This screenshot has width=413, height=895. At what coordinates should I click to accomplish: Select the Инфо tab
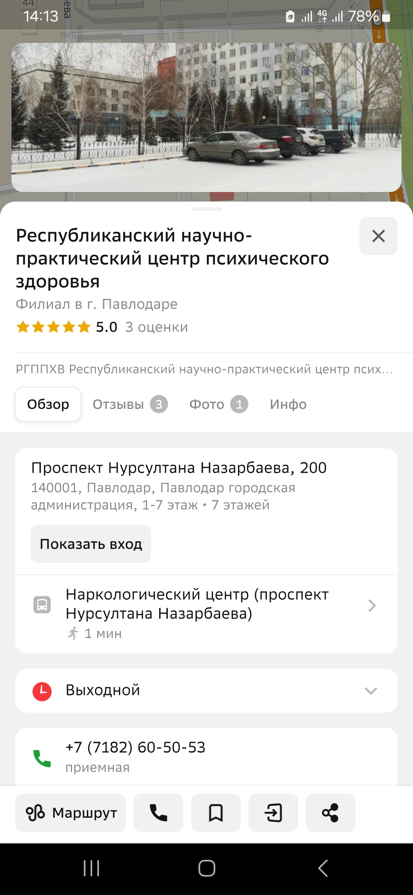288,404
